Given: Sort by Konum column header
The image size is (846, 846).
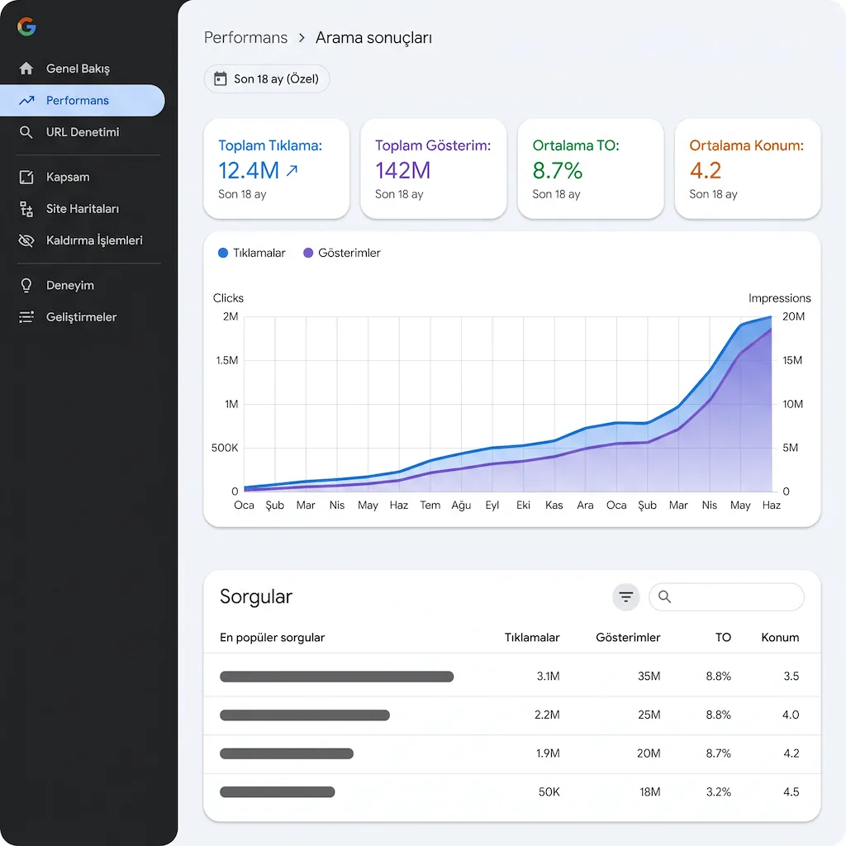Looking at the screenshot, I should click(x=780, y=637).
